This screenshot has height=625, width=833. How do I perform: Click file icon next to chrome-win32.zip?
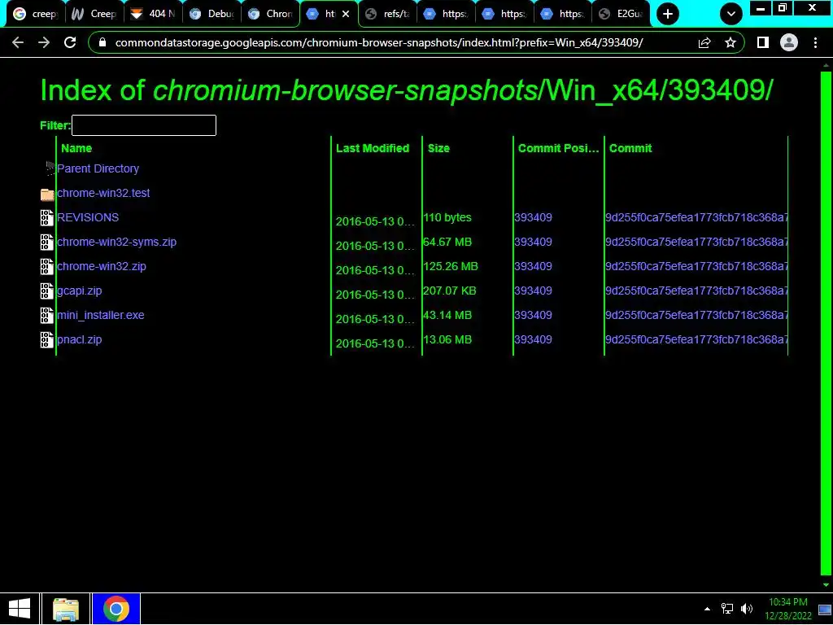click(x=46, y=267)
